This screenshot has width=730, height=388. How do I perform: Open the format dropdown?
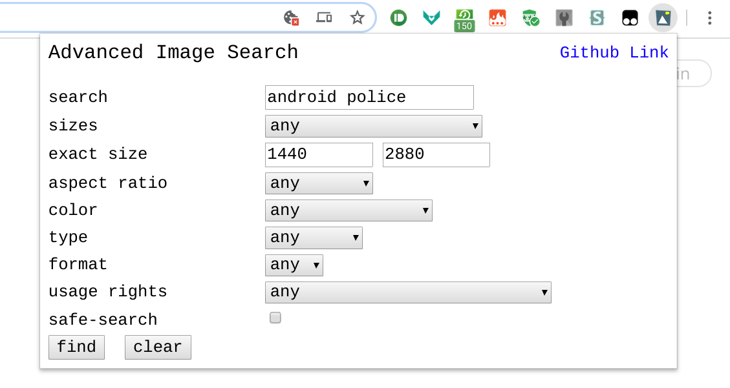pos(294,265)
